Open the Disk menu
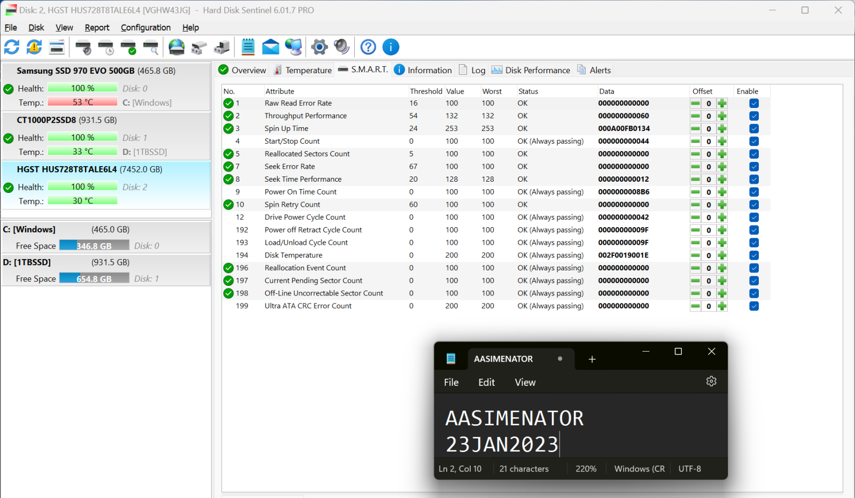Image resolution: width=855 pixels, height=498 pixels. click(x=36, y=28)
